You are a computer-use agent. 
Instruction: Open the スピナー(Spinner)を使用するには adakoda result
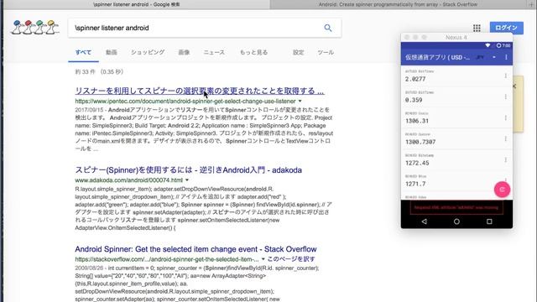coord(188,170)
